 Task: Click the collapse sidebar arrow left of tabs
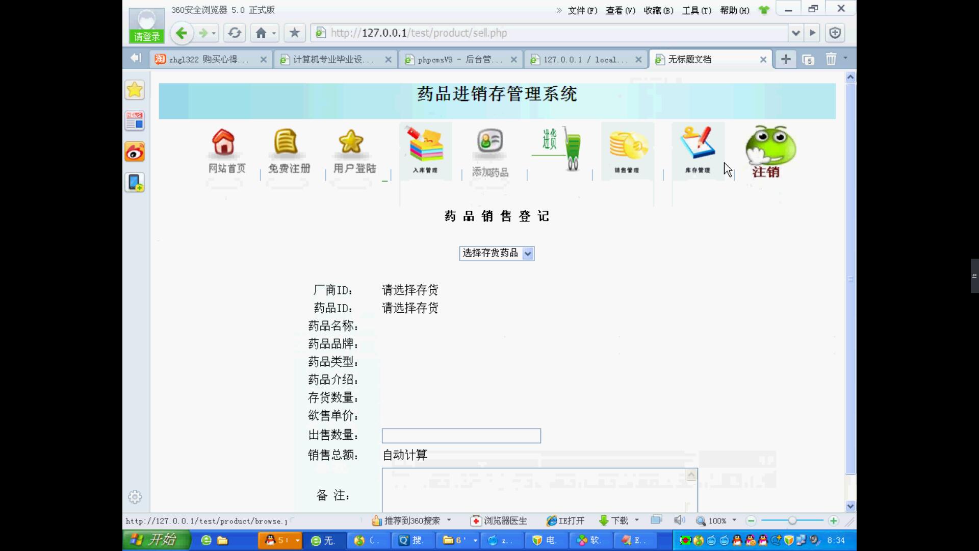(135, 58)
